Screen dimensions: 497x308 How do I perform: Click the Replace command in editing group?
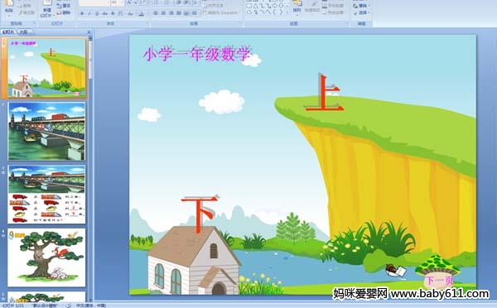pyautogui.click(x=360, y=6)
